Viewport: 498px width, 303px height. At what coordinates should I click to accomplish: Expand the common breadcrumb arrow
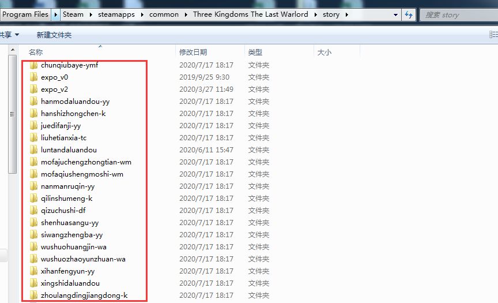[x=186, y=14]
